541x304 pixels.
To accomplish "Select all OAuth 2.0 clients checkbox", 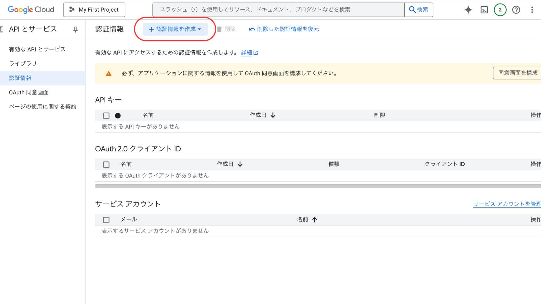I will click(106, 164).
